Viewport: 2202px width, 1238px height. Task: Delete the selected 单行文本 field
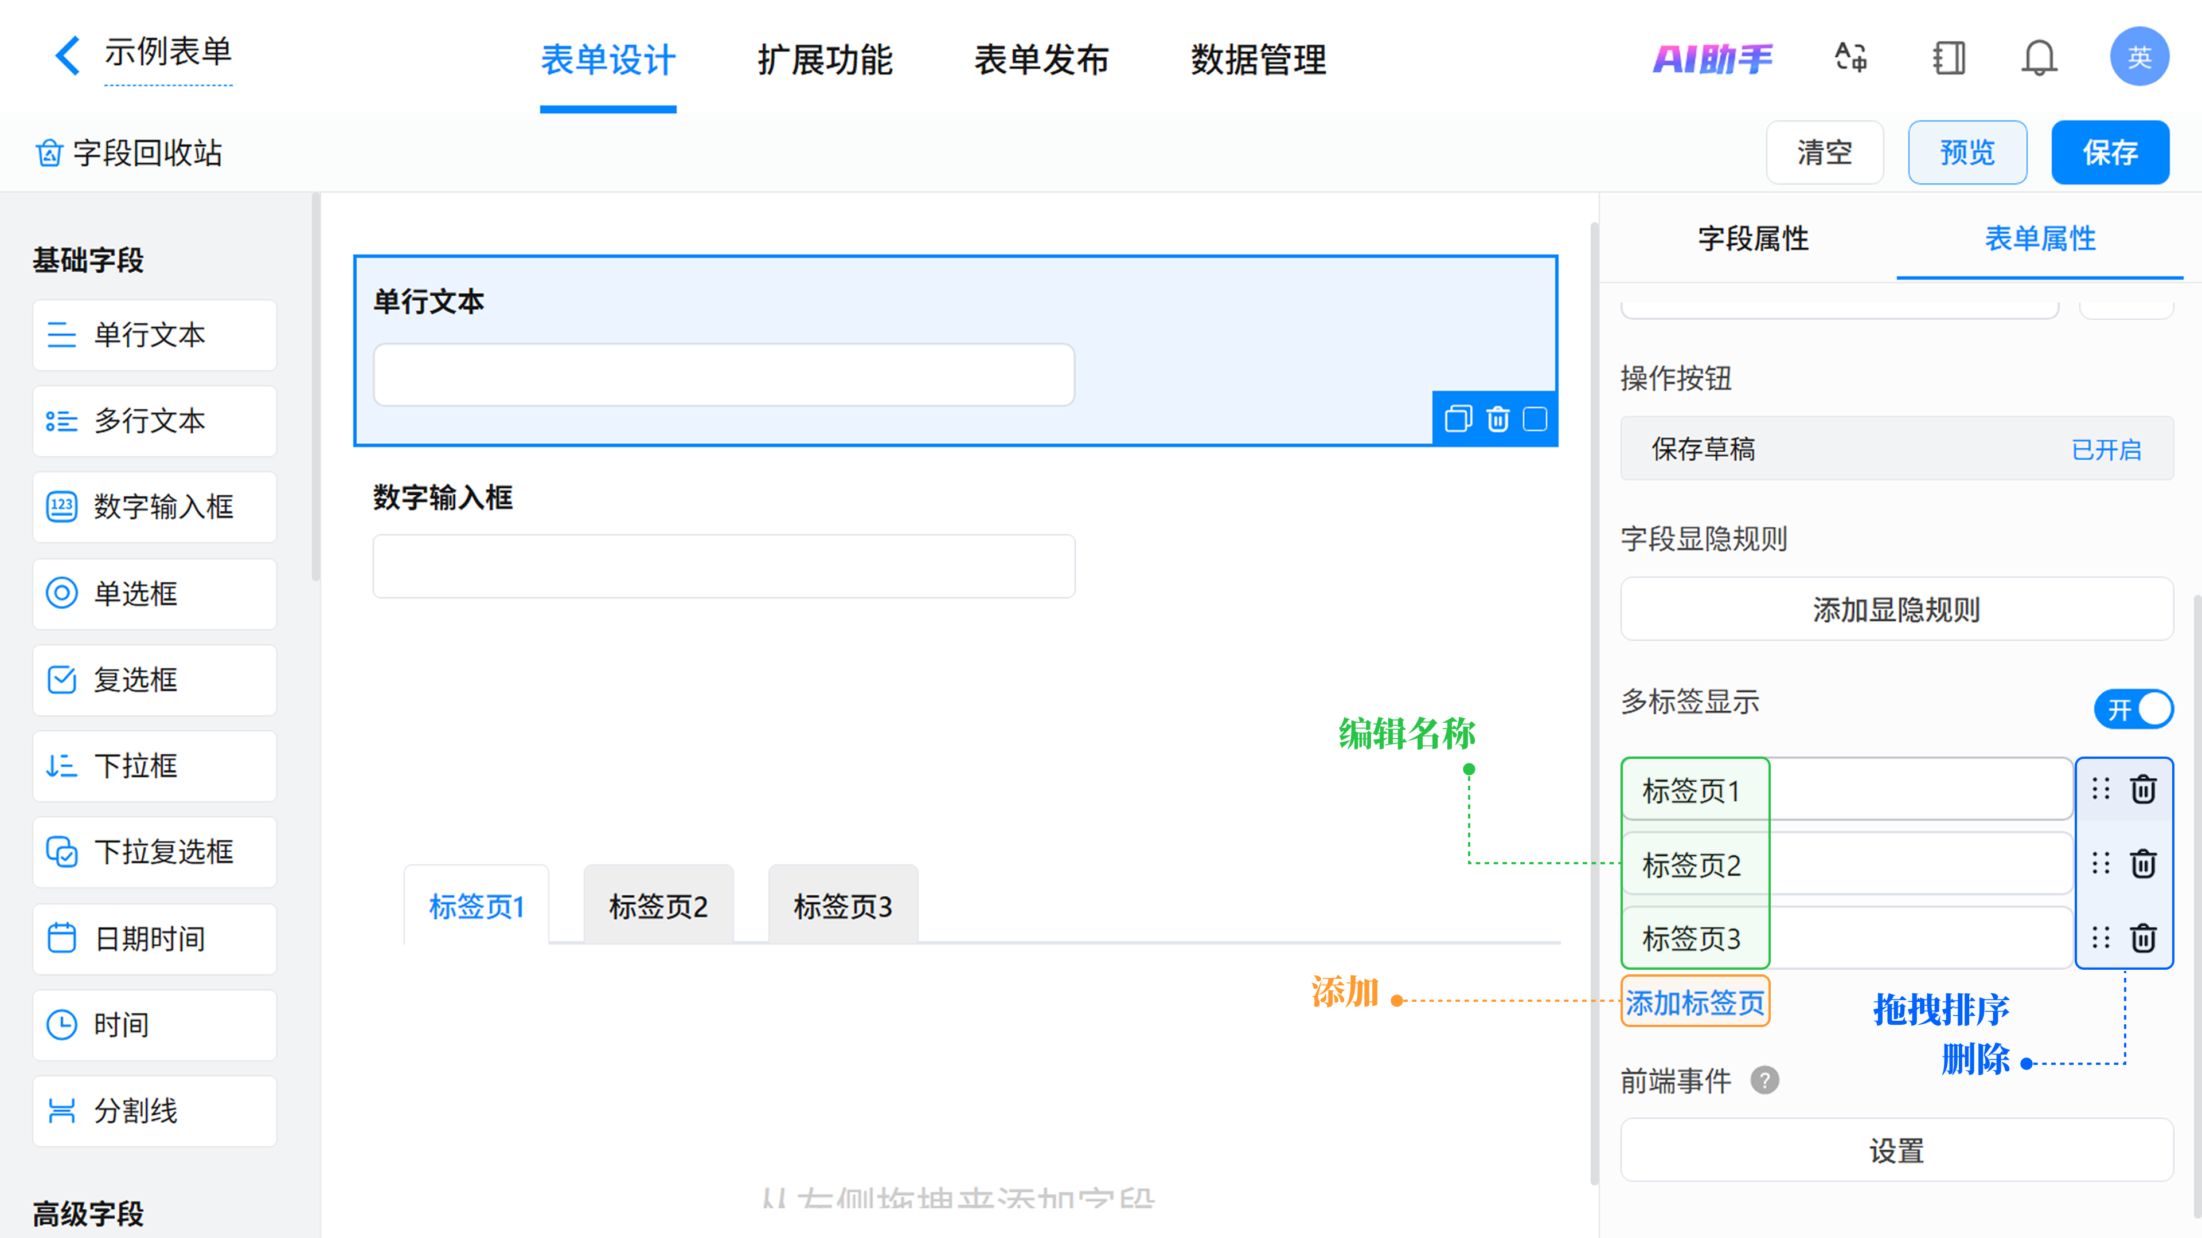coord(1498,418)
